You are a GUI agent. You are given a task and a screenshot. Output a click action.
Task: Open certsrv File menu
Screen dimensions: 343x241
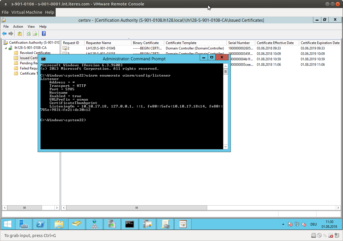click(6, 26)
